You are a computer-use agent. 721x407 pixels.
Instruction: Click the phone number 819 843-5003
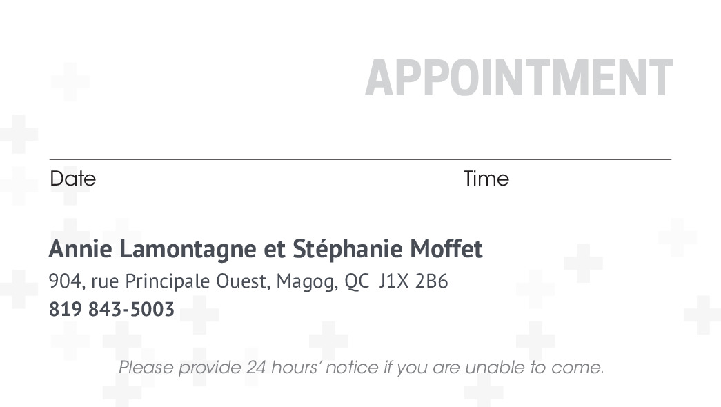(111, 309)
